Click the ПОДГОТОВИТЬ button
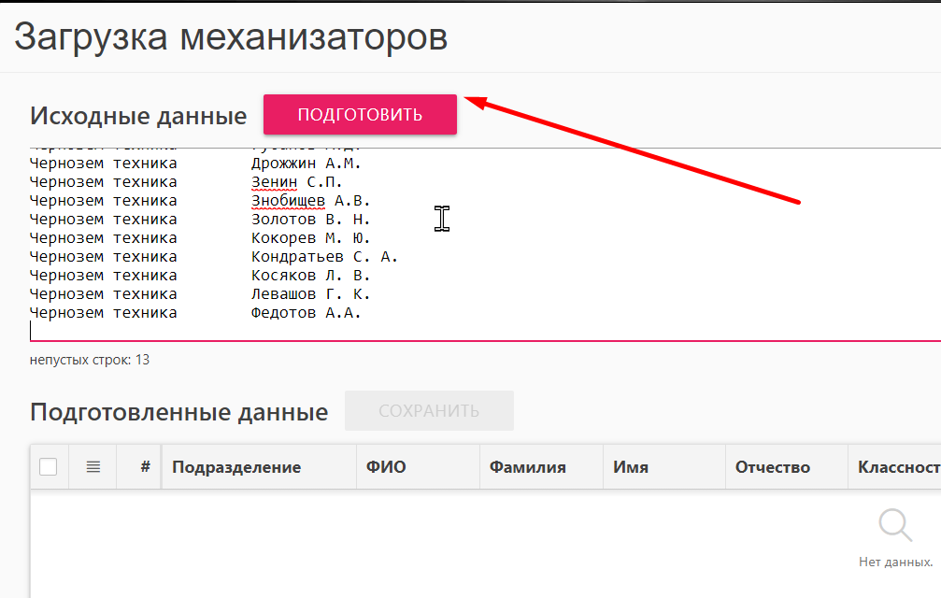Viewport: 941px width, 598px height. coord(360,115)
